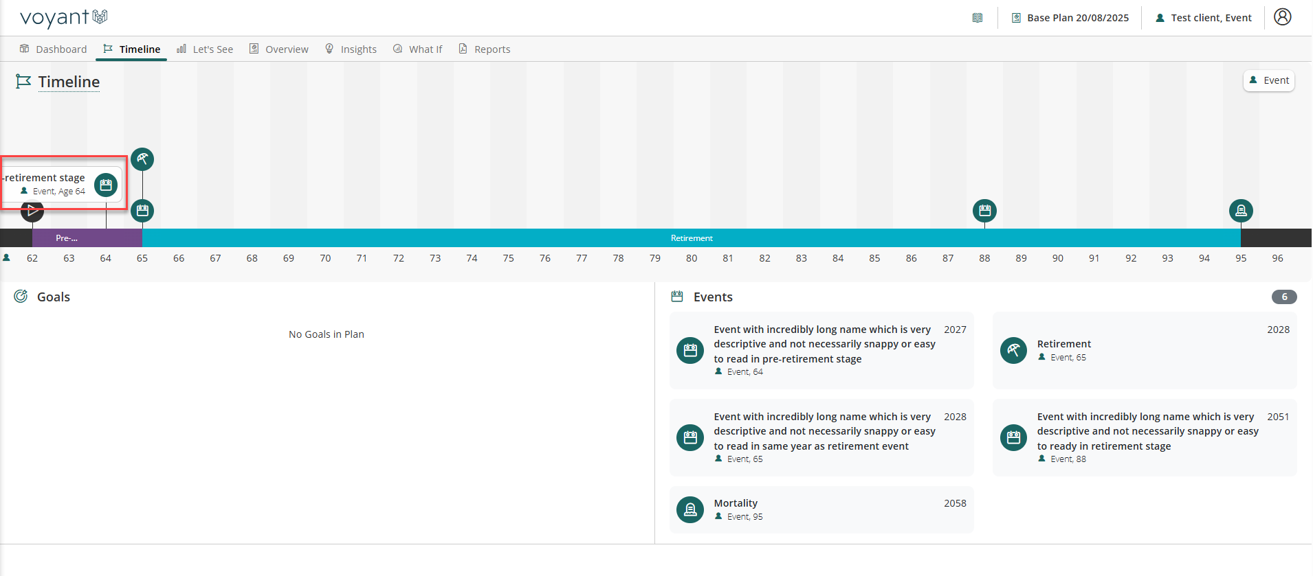The image size is (1313, 576).
Task: Go to the What If tab
Action: point(418,49)
